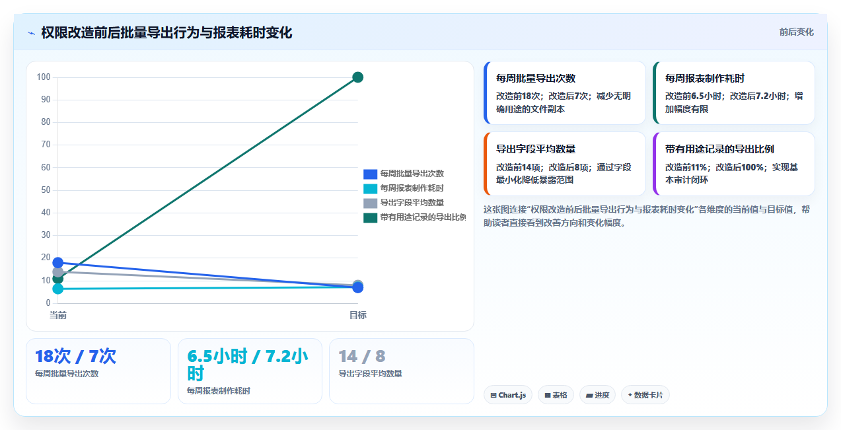841x430 pixels.
Task: Click the 18次 / 7次 stat card
Action: (98, 371)
